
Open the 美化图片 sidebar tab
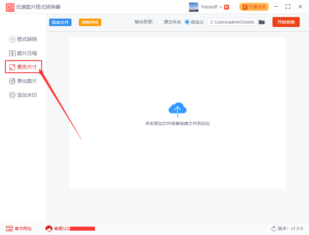[23, 81]
